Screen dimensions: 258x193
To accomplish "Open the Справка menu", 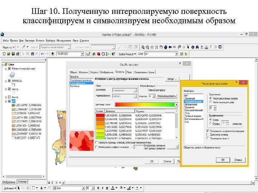I will tap(84, 40).
